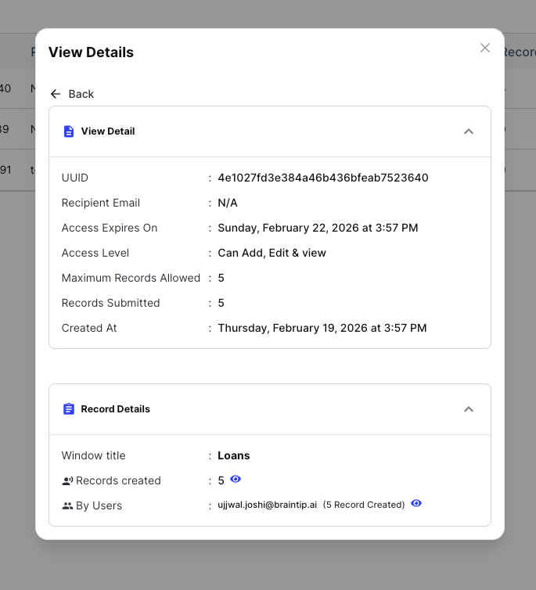This screenshot has height=590, width=536.
Task: Click the Recipient Email value N/A
Action: [228, 203]
